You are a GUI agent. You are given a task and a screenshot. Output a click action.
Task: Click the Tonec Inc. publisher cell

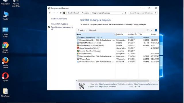point(120,51)
